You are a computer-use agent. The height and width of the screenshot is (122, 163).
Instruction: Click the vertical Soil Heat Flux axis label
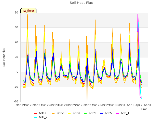4,57
